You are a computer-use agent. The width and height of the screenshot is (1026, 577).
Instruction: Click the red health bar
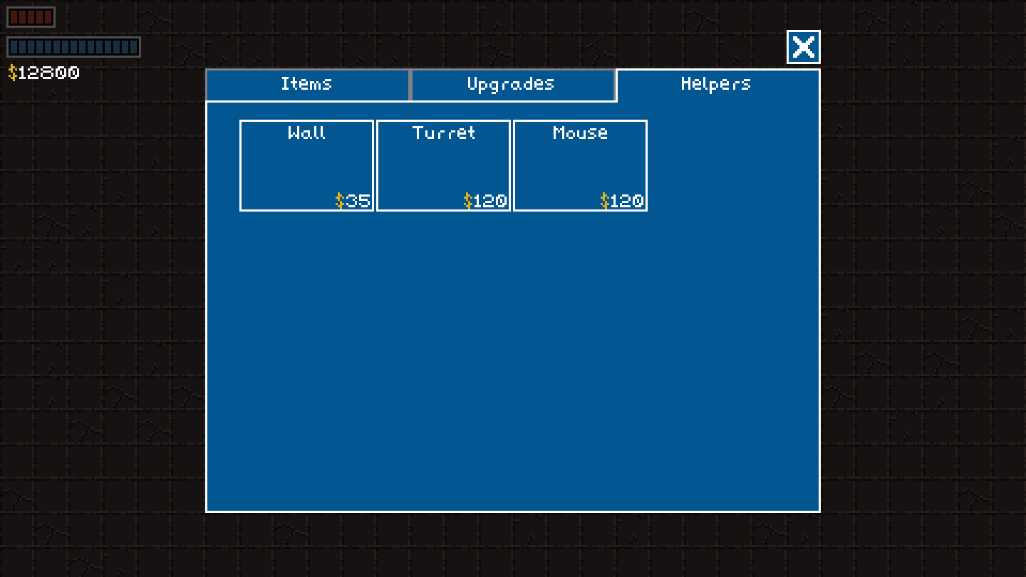click(x=31, y=17)
